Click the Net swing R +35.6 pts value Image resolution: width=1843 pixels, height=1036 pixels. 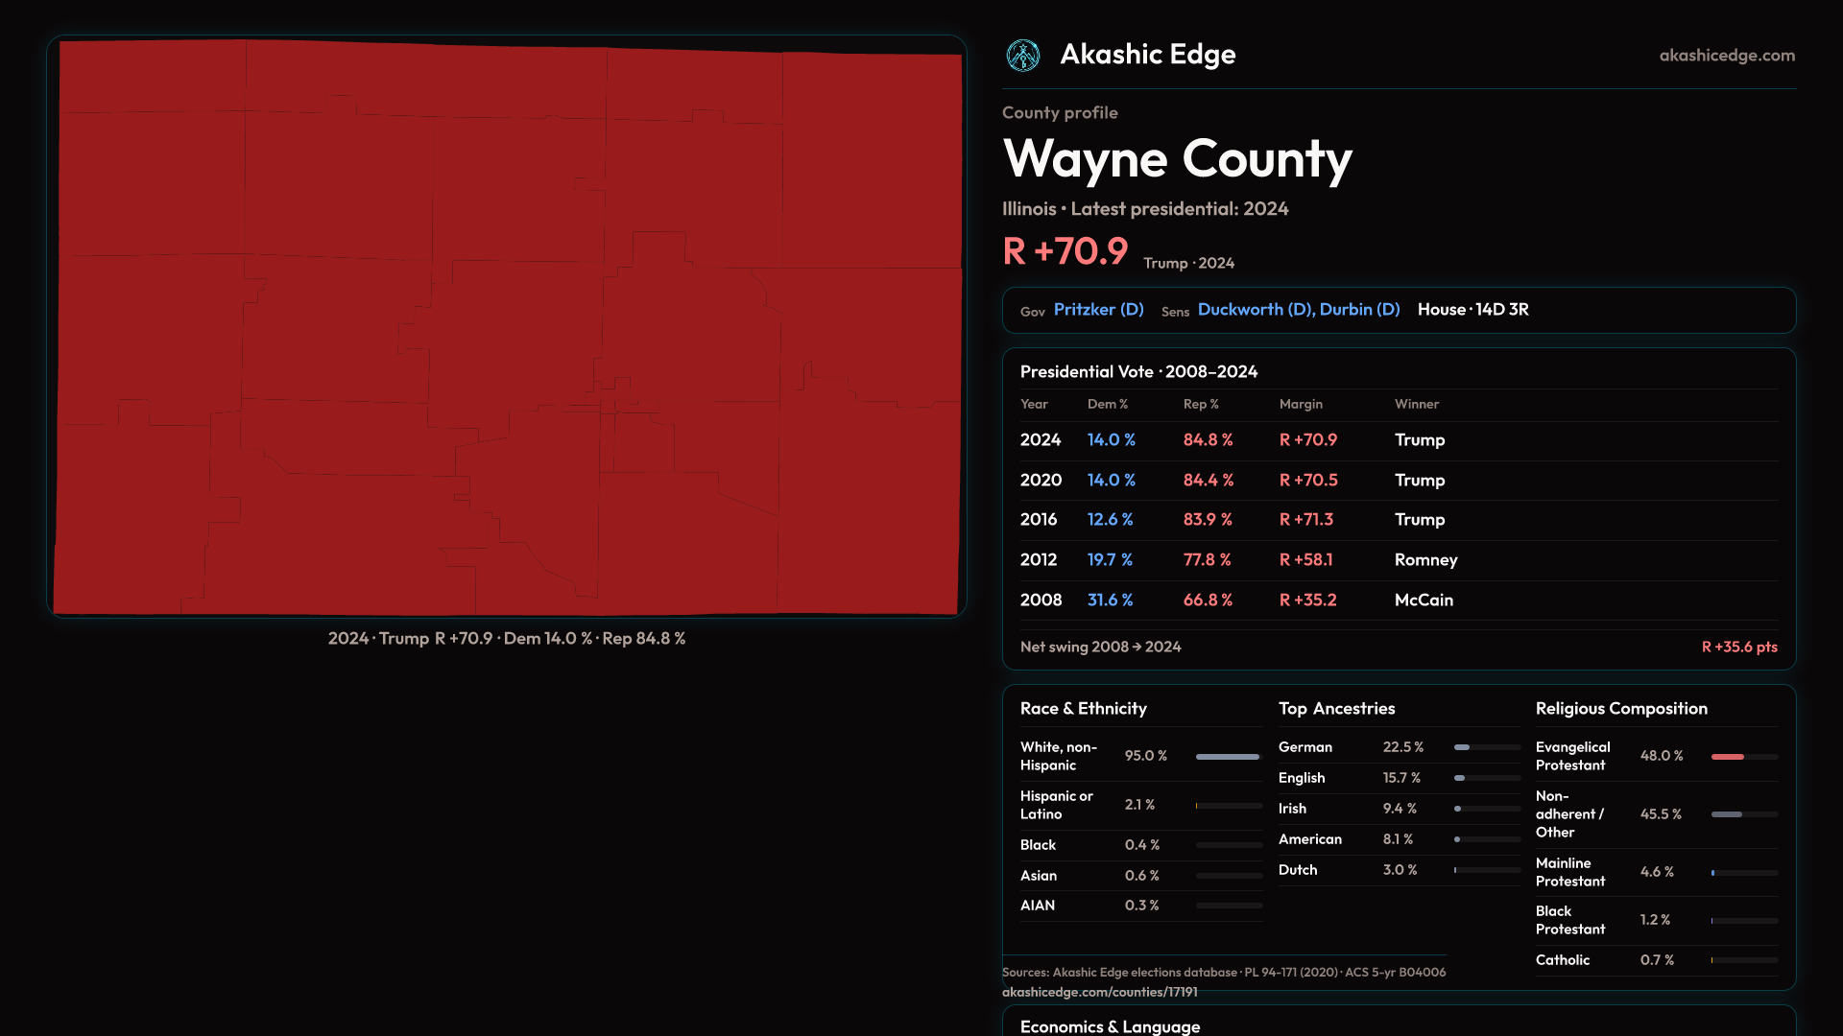pos(1738,647)
